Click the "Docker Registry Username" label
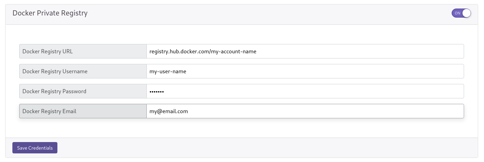 tap(55, 72)
